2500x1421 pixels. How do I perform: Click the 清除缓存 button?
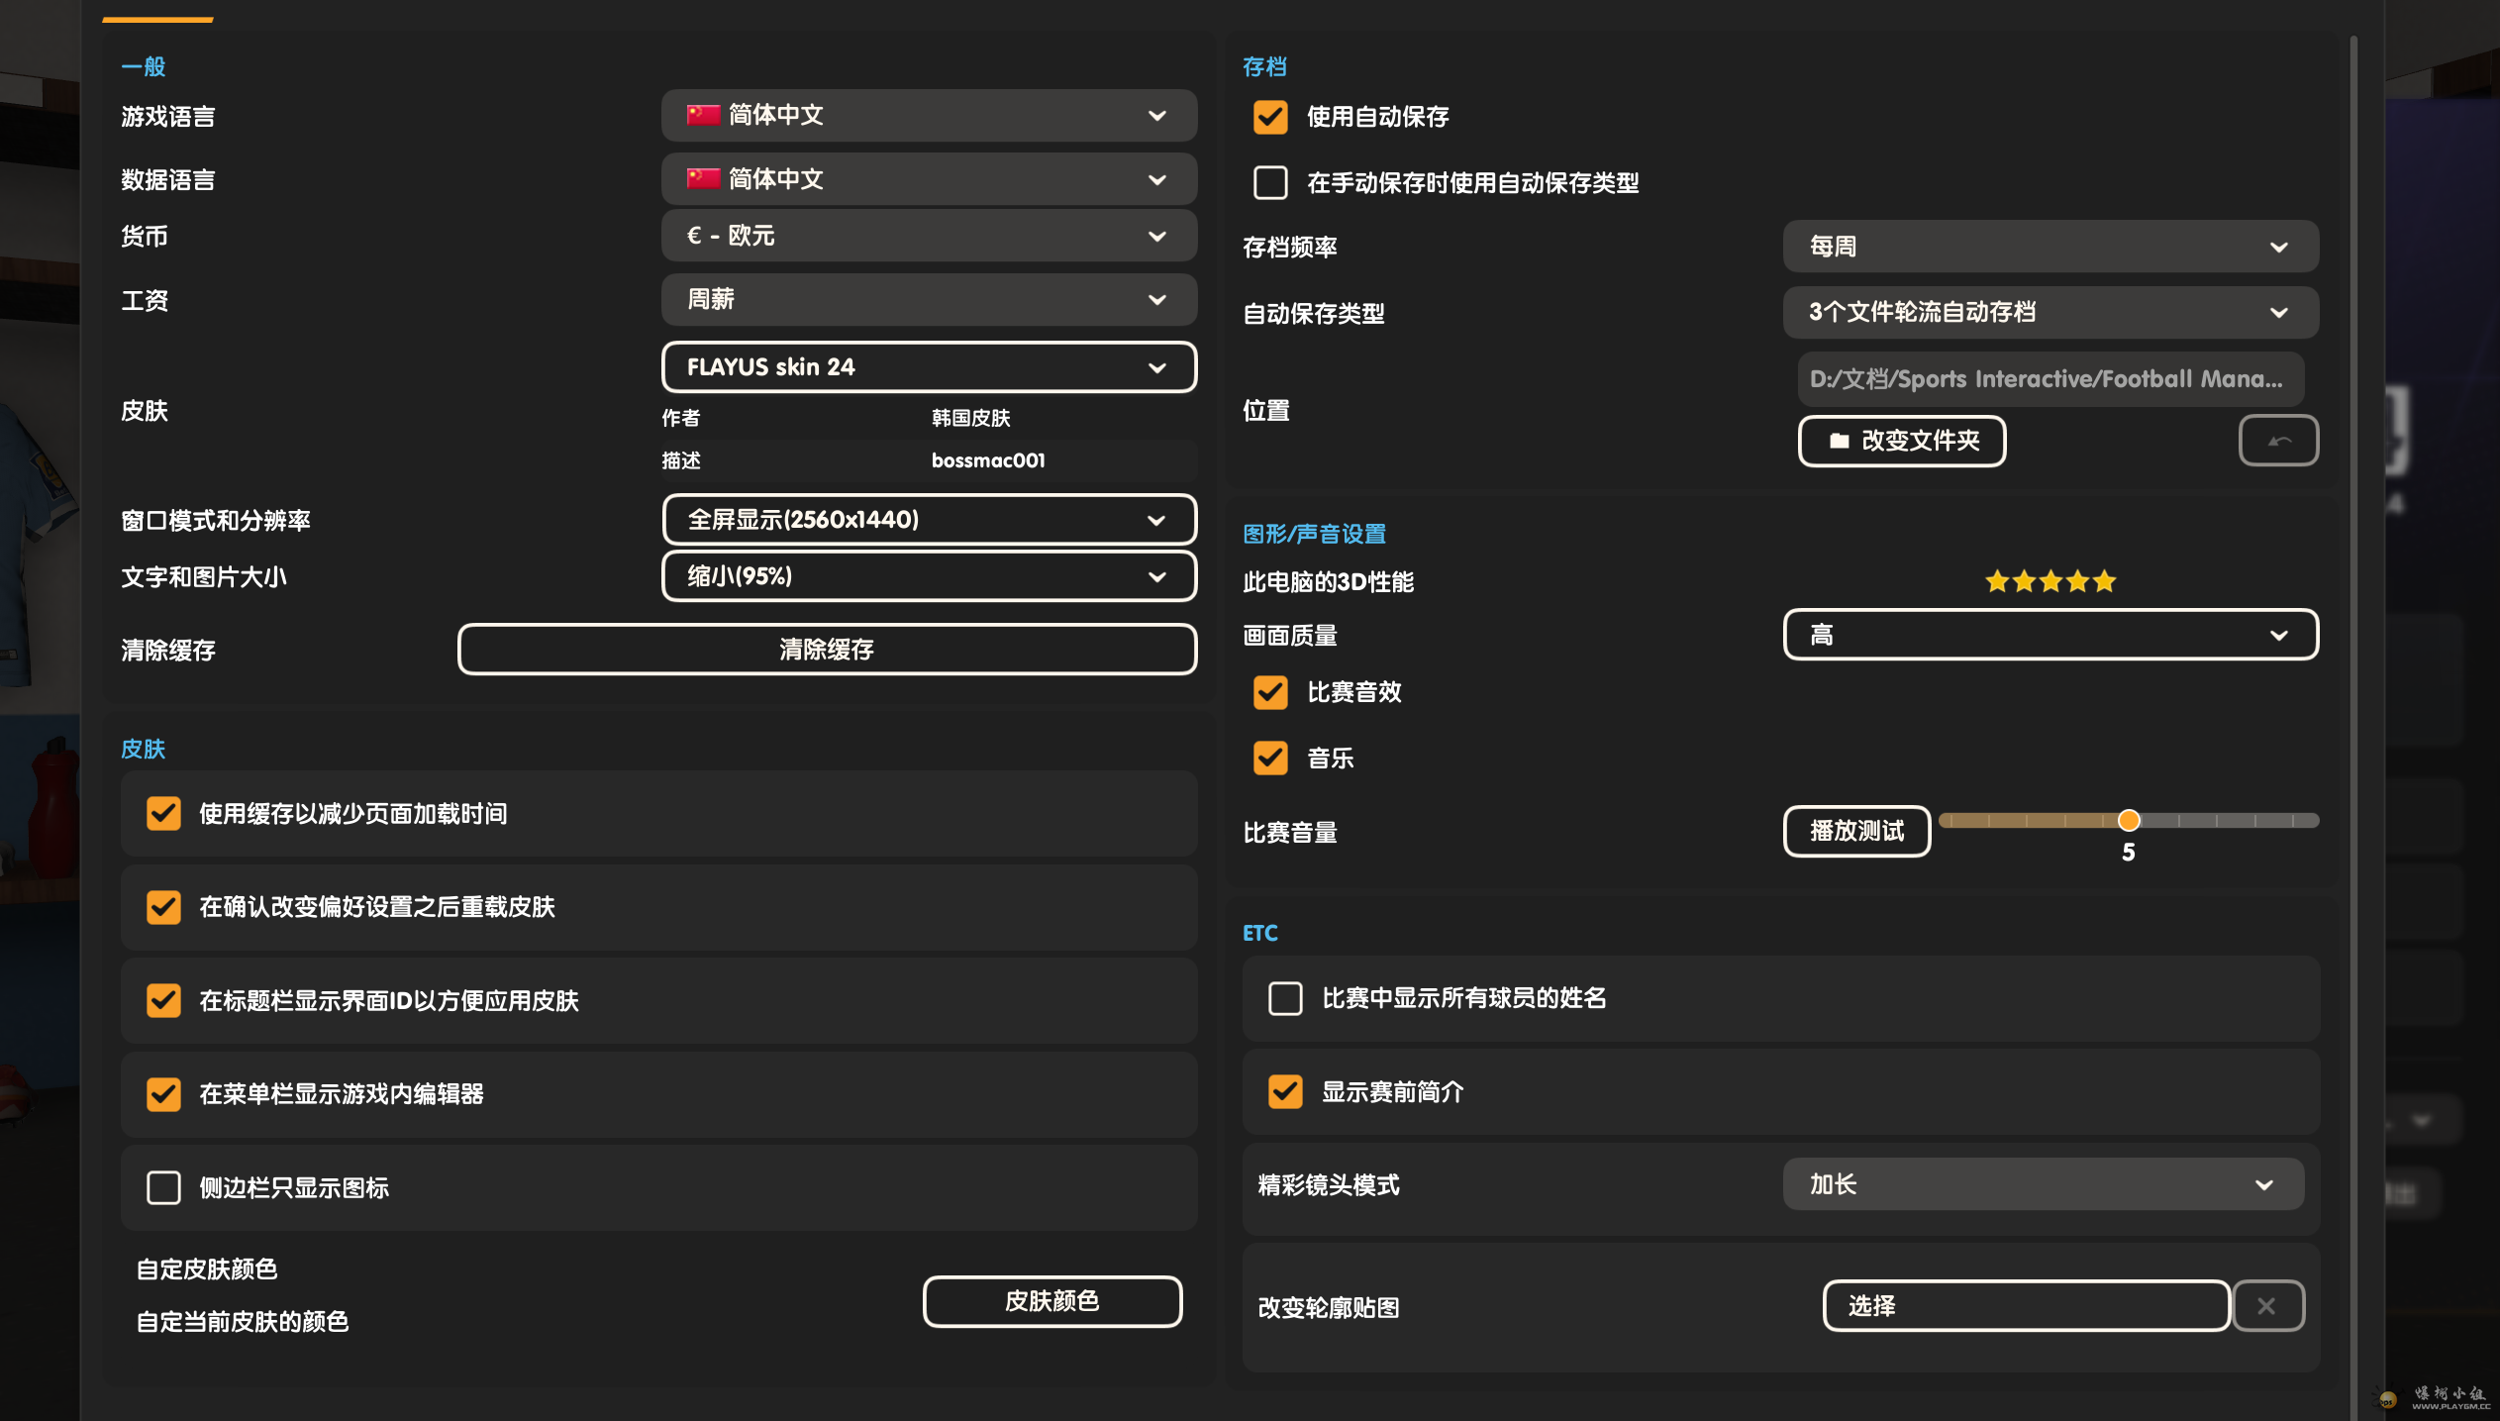pyautogui.click(x=827, y=650)
